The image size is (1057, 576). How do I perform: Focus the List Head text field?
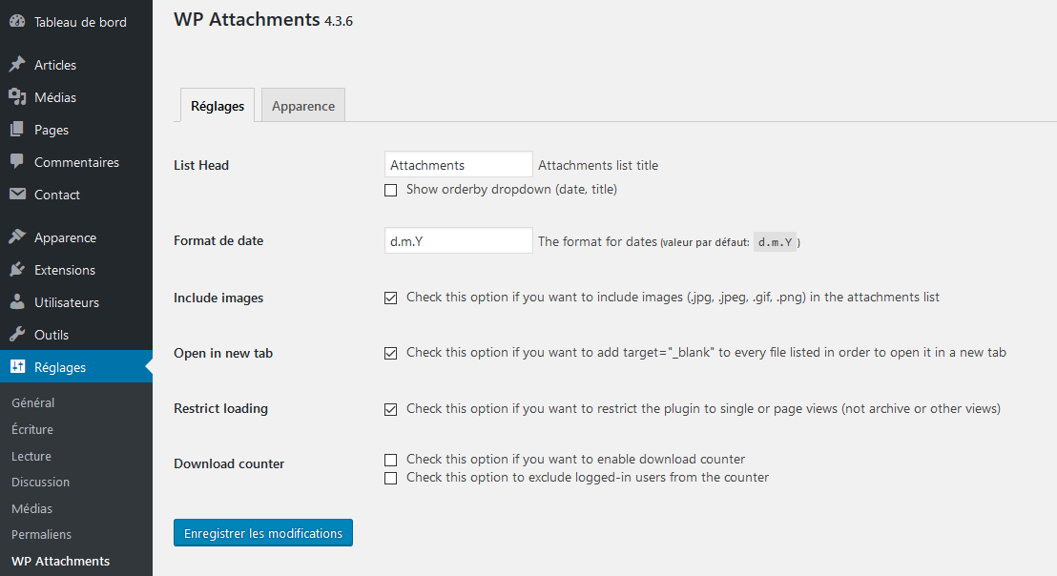pos(459,164)
